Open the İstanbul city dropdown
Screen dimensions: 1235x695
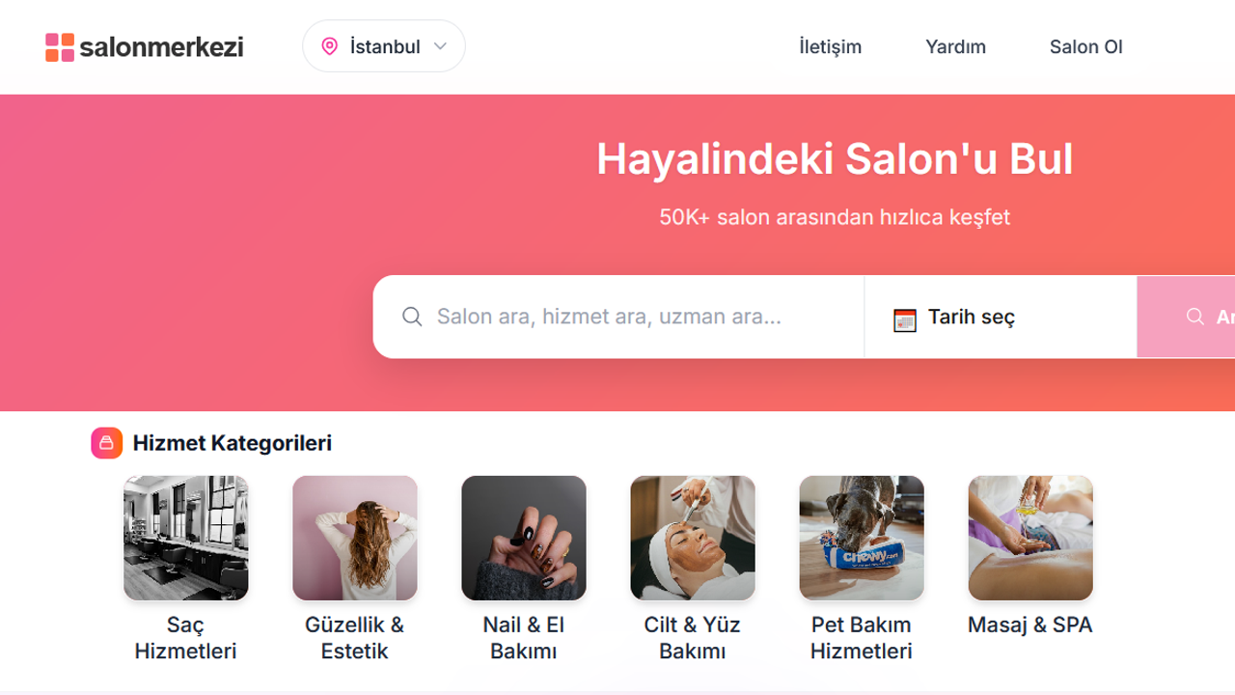click(x=384, y=46)
